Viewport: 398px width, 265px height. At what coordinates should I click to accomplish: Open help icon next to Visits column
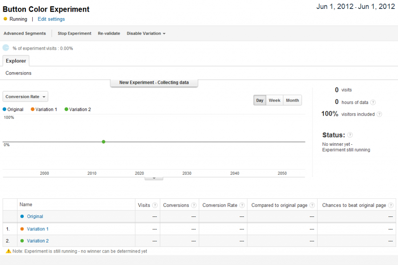155,205
